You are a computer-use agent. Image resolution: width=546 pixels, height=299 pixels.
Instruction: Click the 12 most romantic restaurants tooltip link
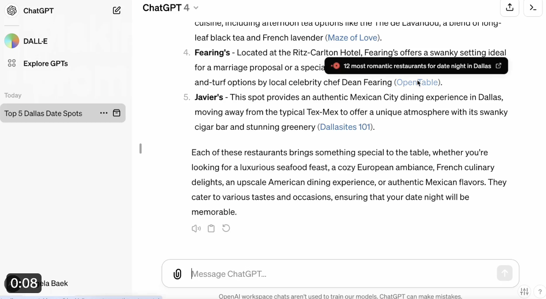[x=416, y=66]
